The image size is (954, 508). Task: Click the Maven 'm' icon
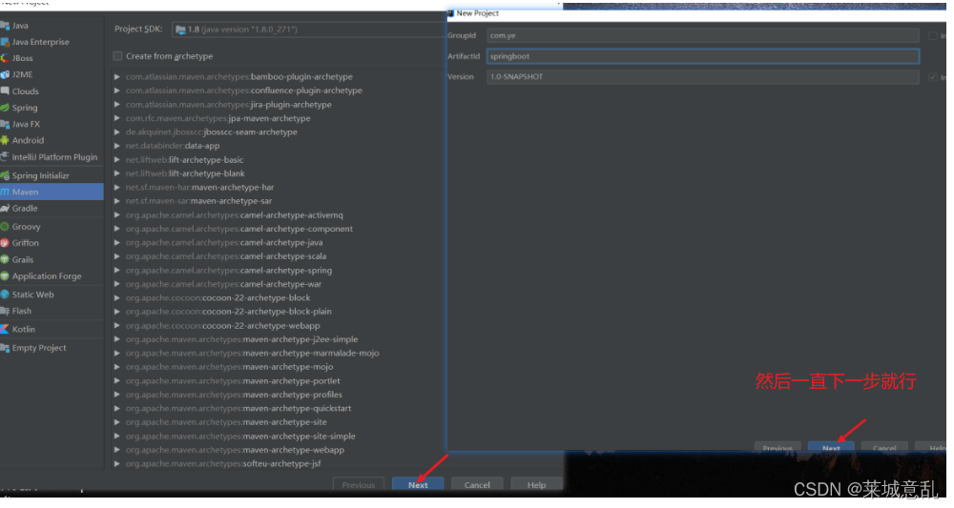click(x=5, y=192)
